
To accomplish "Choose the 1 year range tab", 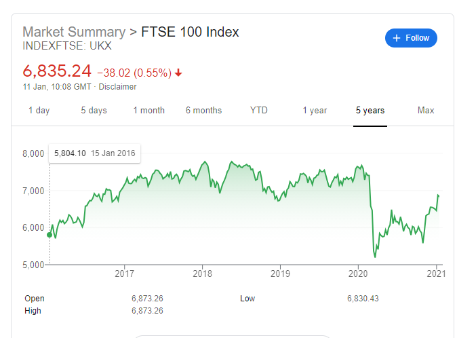I will (315, 110).
